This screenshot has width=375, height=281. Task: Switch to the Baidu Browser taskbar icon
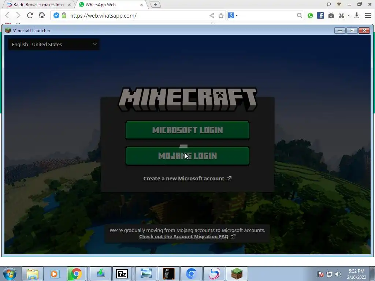[x=214, y=274]
